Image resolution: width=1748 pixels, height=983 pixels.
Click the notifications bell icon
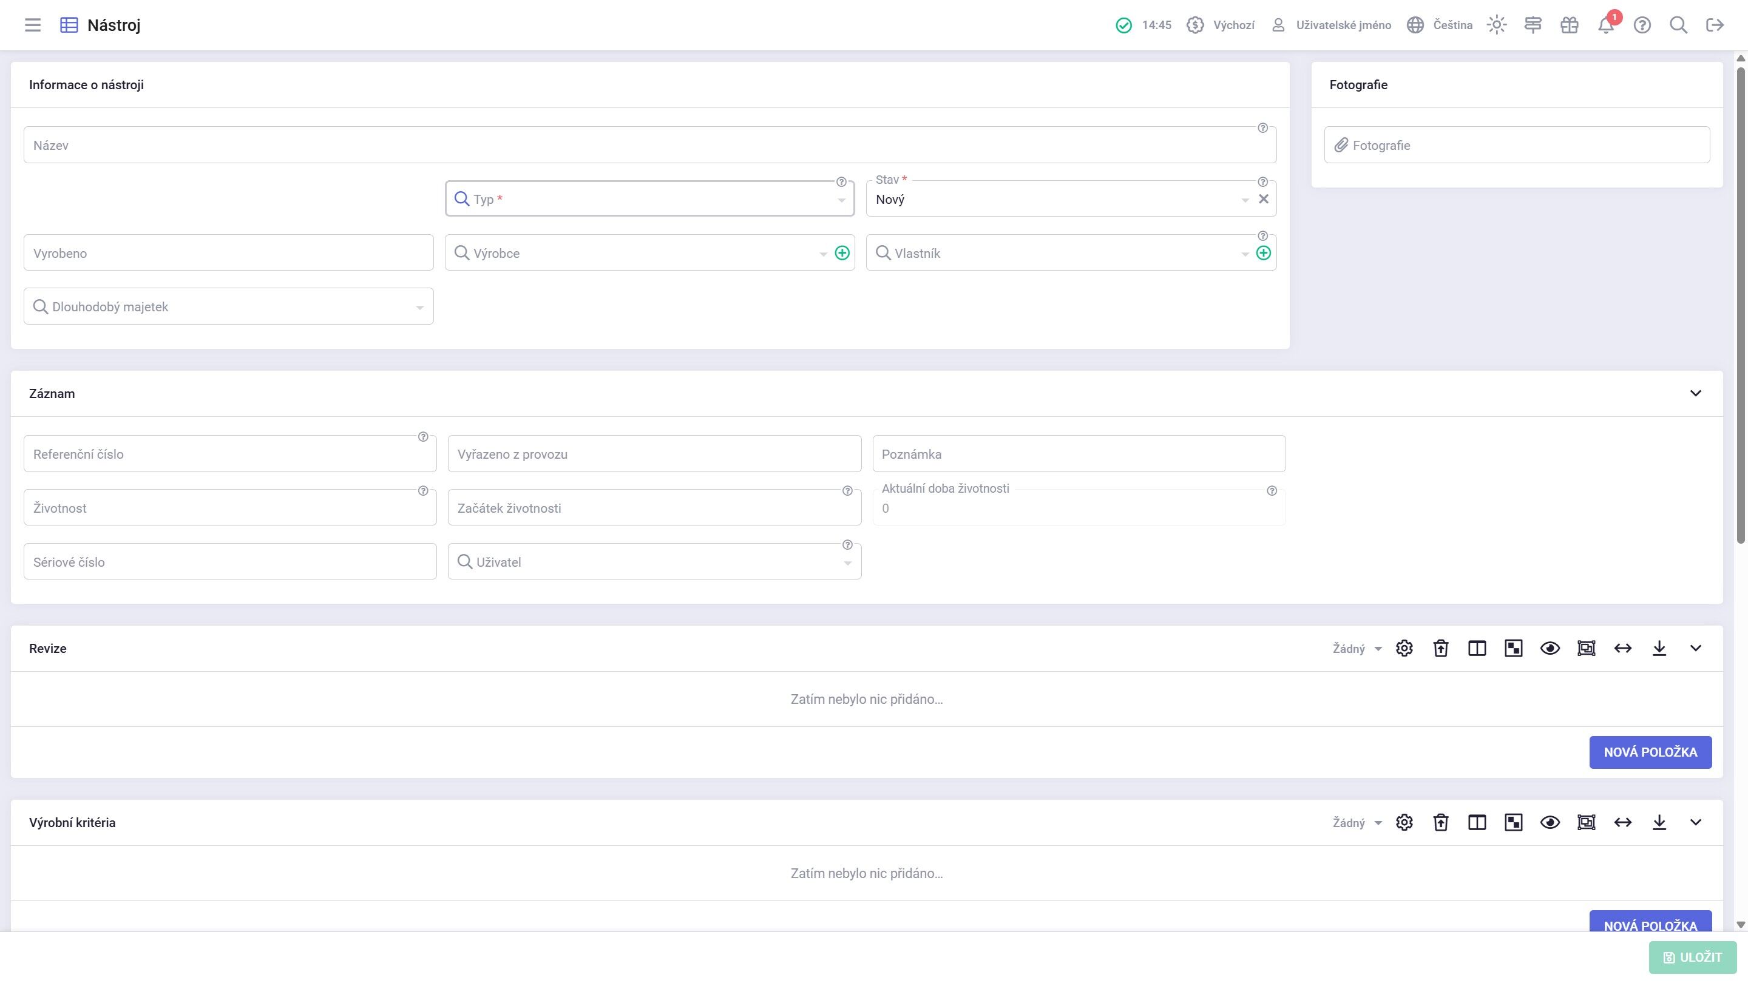pos(1605,25)
